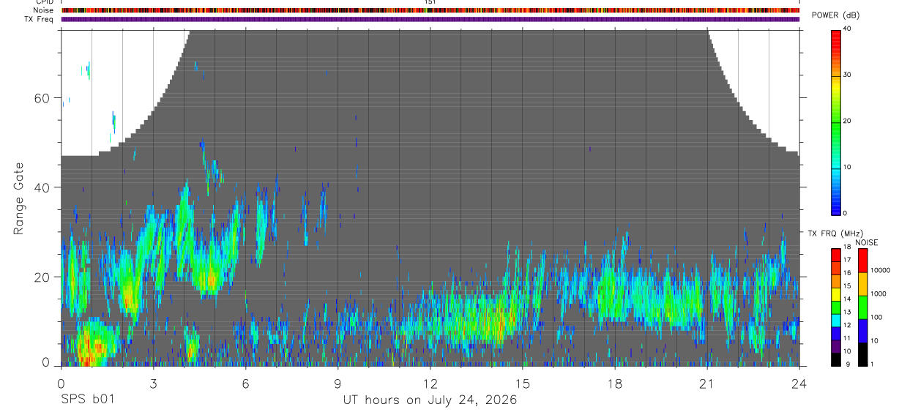Image resolution: width=899 pixels, height=415 pixels.
Task: Click the 6 hour tick label on time axis
Action: pyautogui.click(x=245, y=383)
